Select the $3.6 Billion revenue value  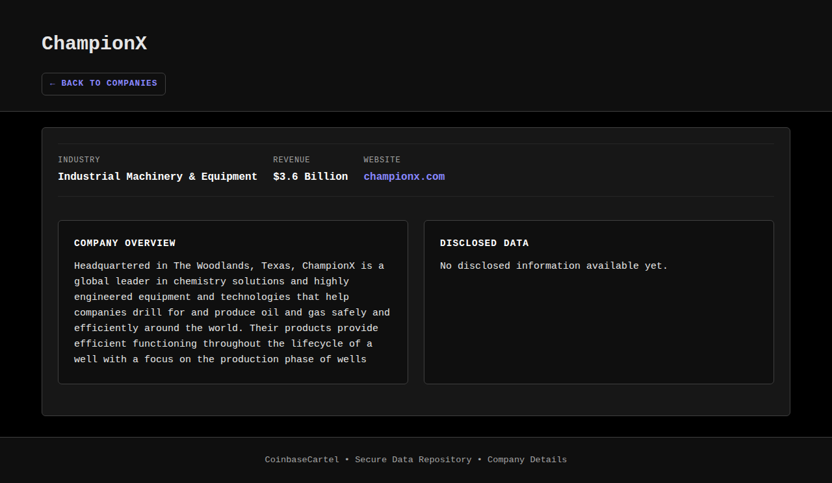[x=310, y=177]
